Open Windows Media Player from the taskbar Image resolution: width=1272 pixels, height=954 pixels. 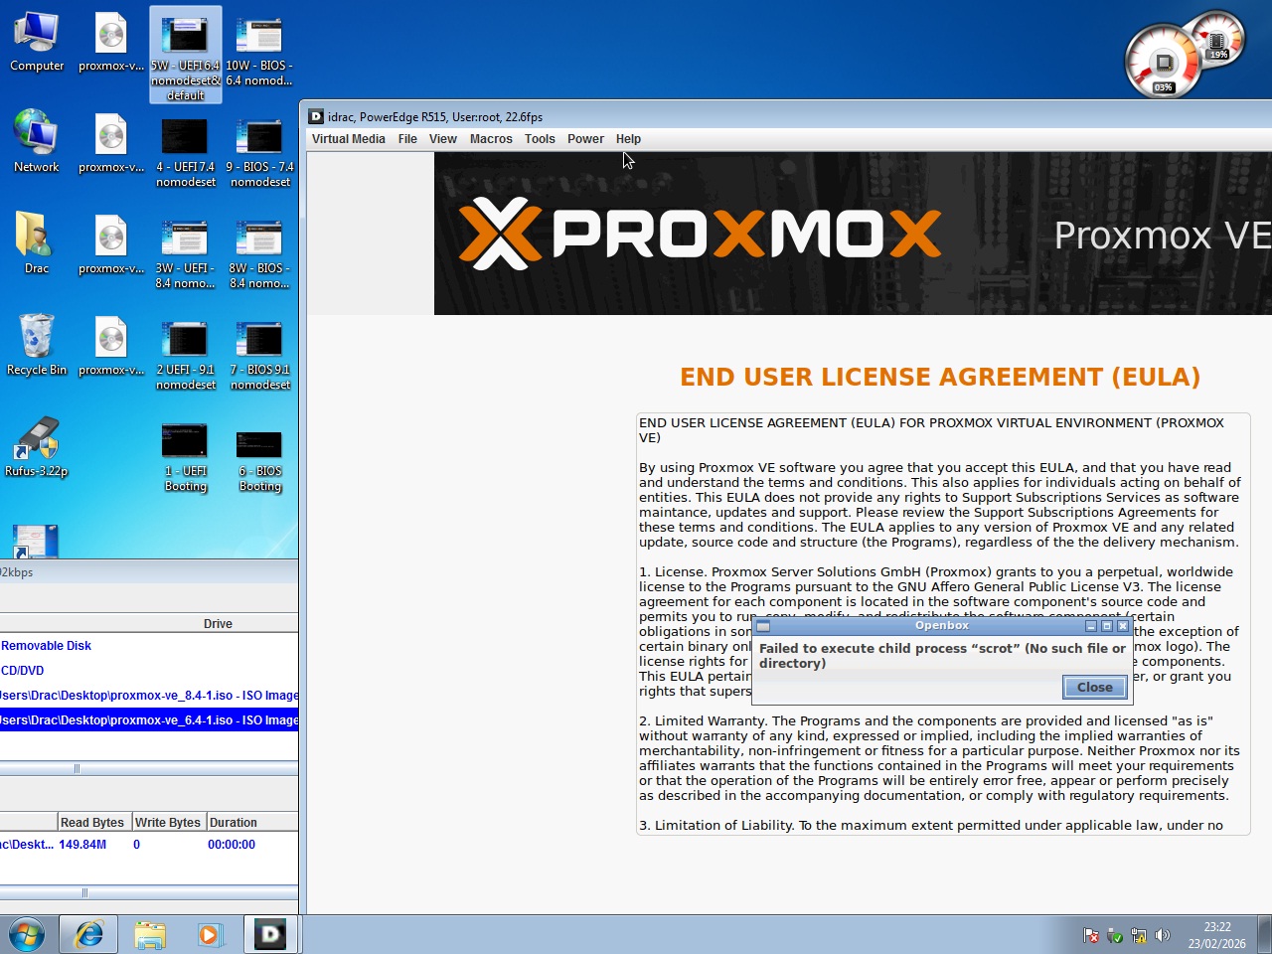210,934
